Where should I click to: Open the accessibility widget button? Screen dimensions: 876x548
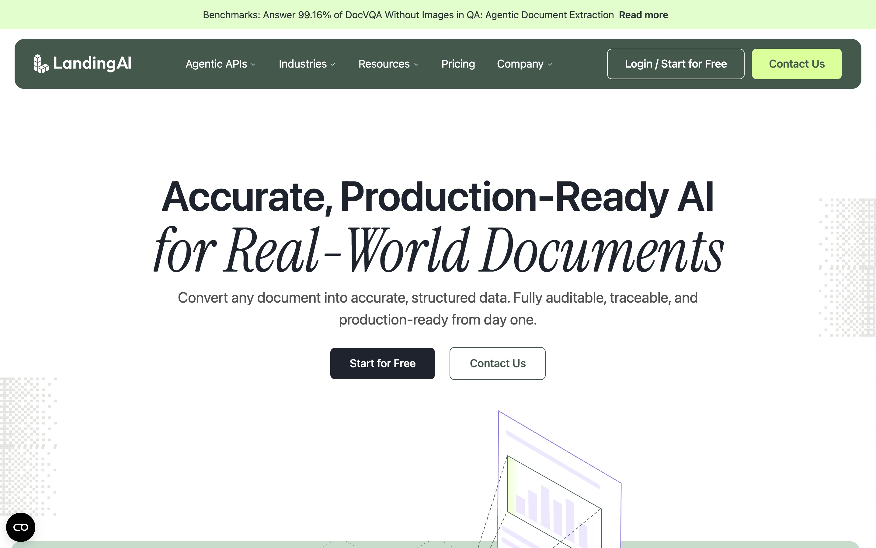(x=21, y=527)
